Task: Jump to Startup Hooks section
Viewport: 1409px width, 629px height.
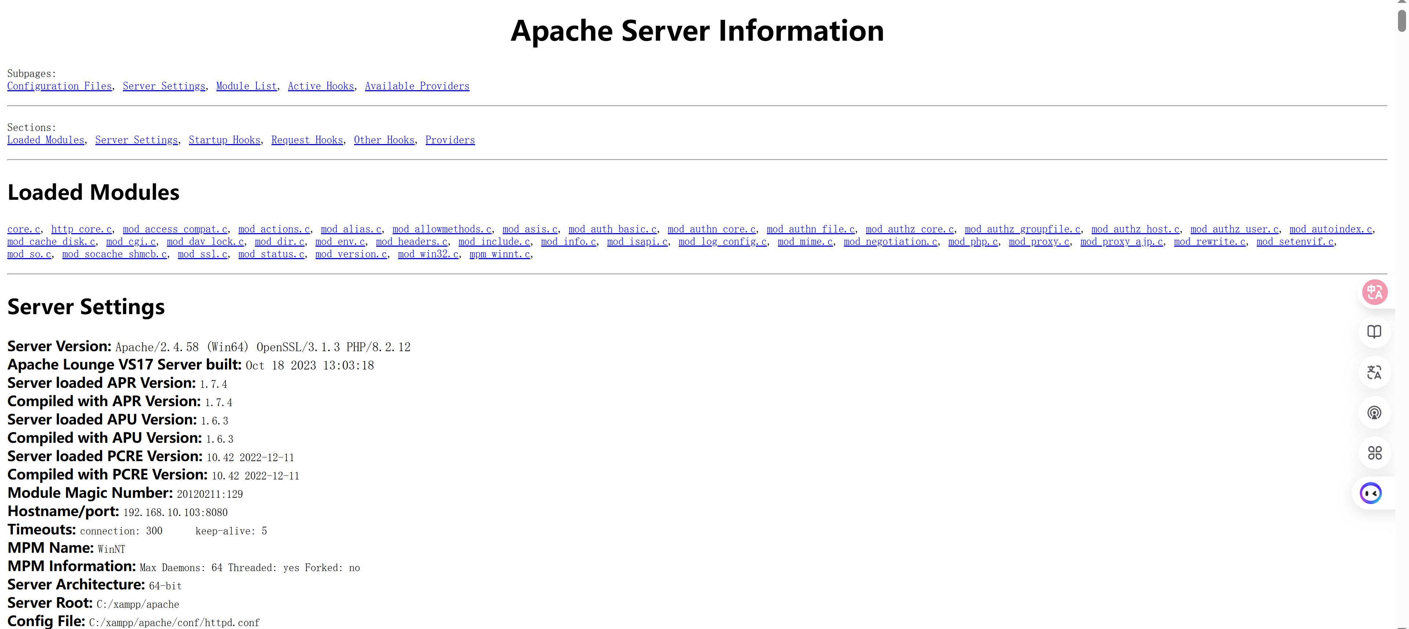Action: pyautogui.click(x=225, y=140)
